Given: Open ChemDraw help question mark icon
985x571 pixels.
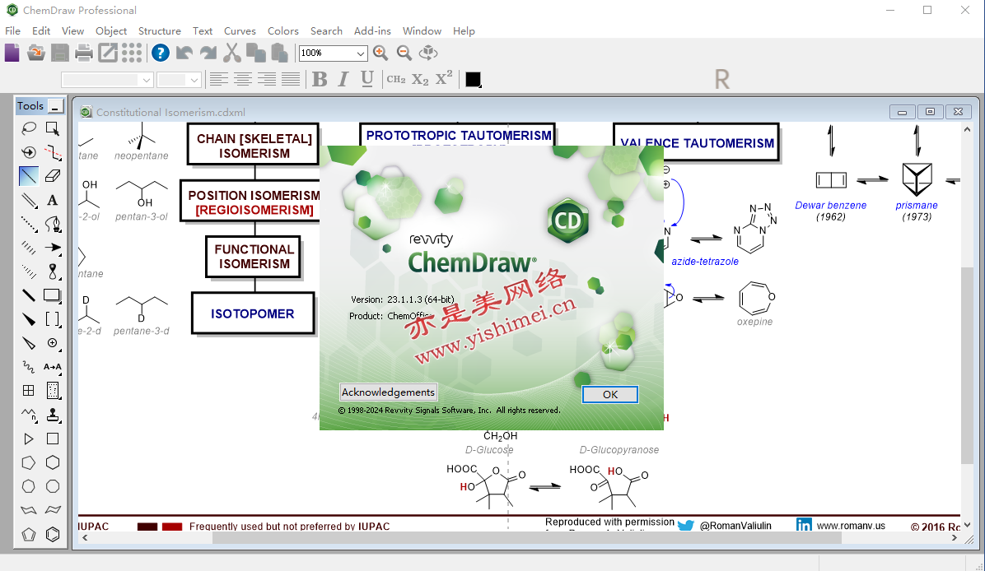Looking at the screenshot, I should [x=161, y=53].
